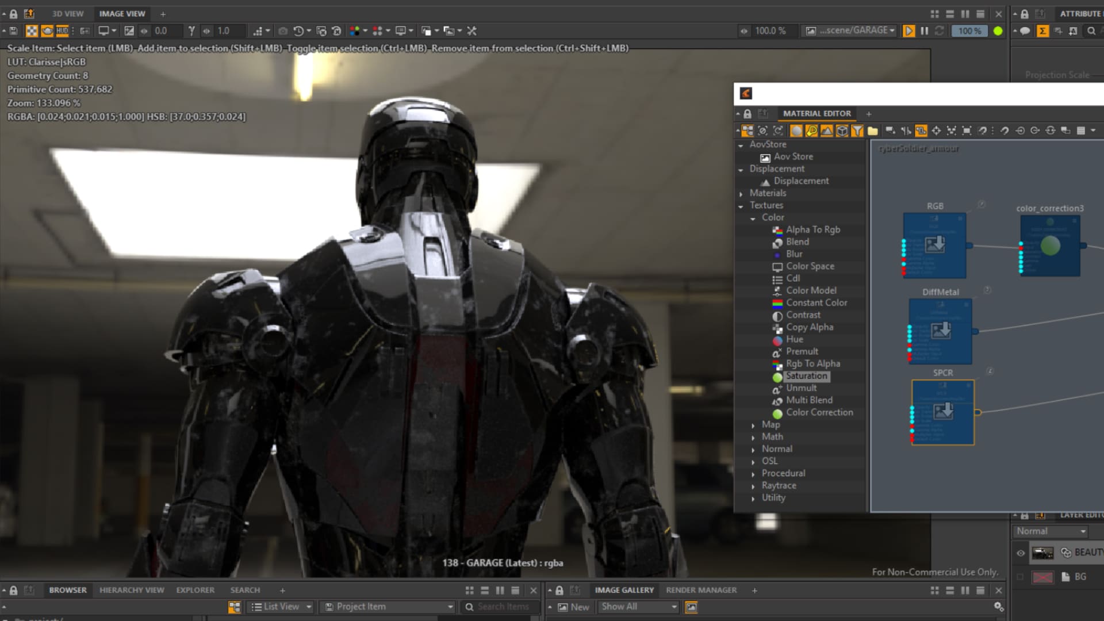This screenshot has height=621, width=1104.
Task: Select the Color Correction texture item
Action: (819, 412)
